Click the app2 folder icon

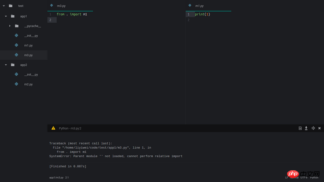(x=13, y=65)
